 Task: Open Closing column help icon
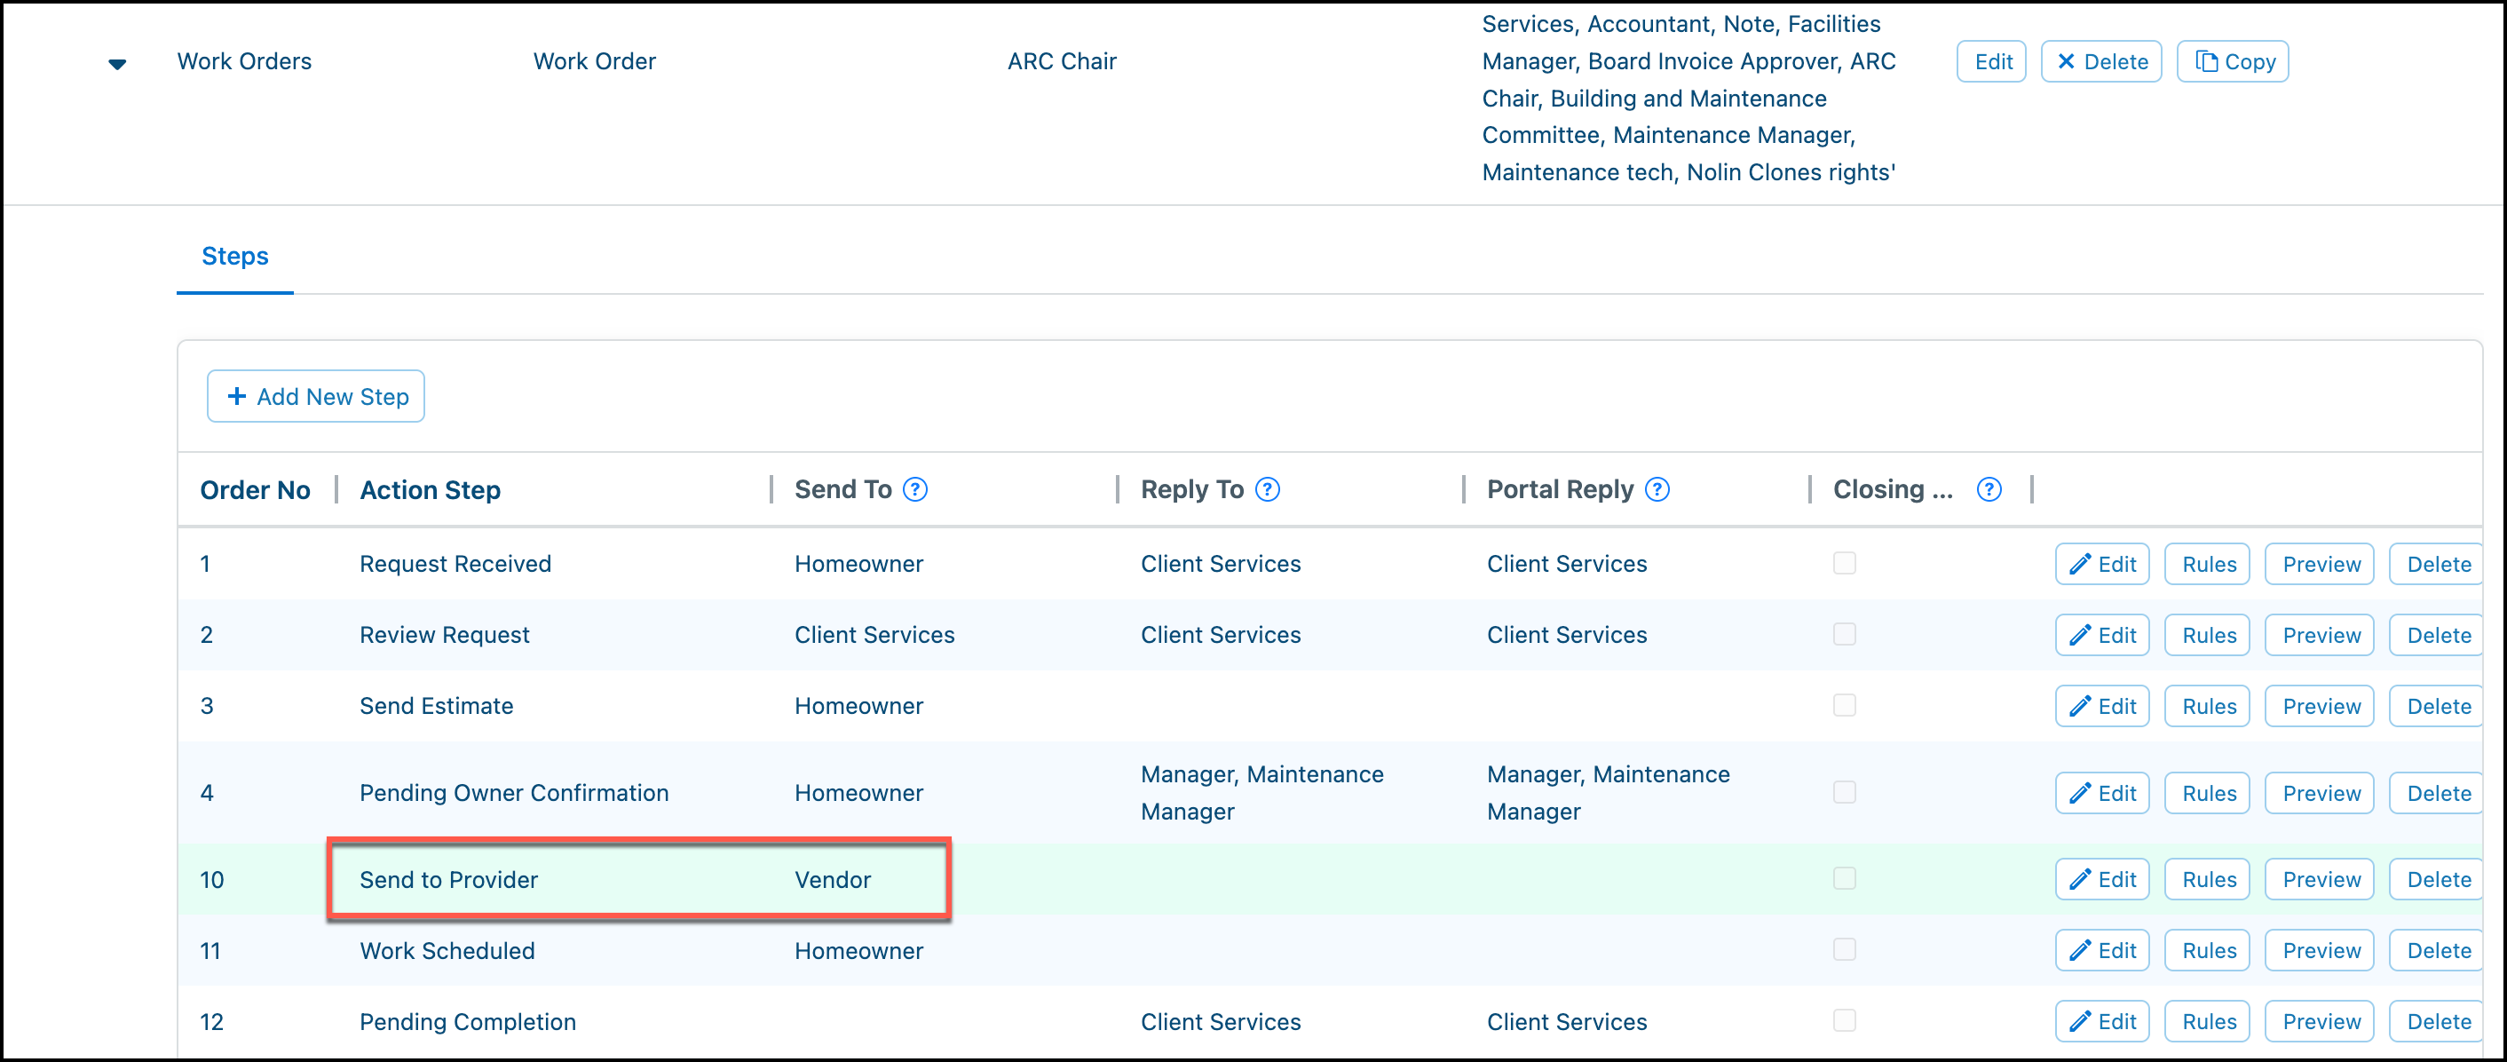[x=1989, y=489]
